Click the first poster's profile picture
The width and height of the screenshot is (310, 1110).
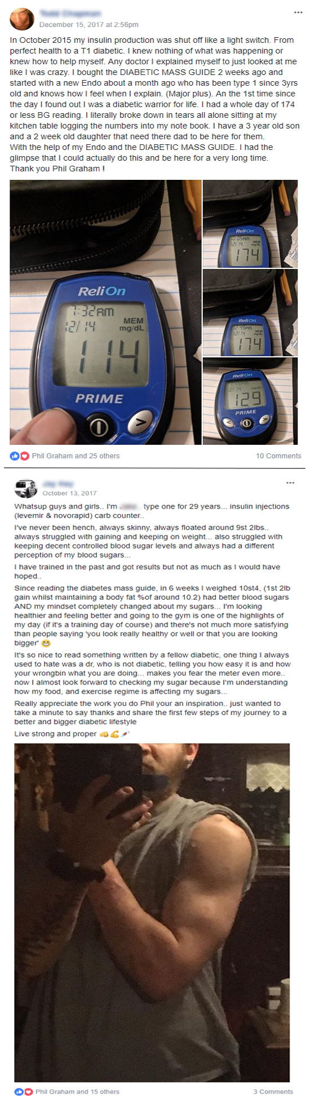tap(22, 19)
